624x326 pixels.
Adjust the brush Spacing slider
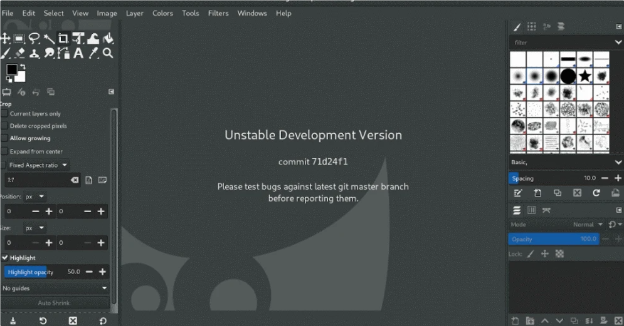pyautogui.click(x=554, y=178)
